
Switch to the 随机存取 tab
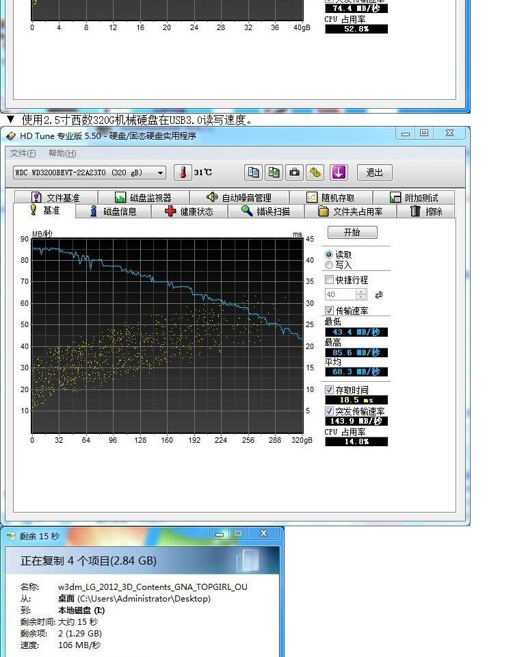point(330,197)
